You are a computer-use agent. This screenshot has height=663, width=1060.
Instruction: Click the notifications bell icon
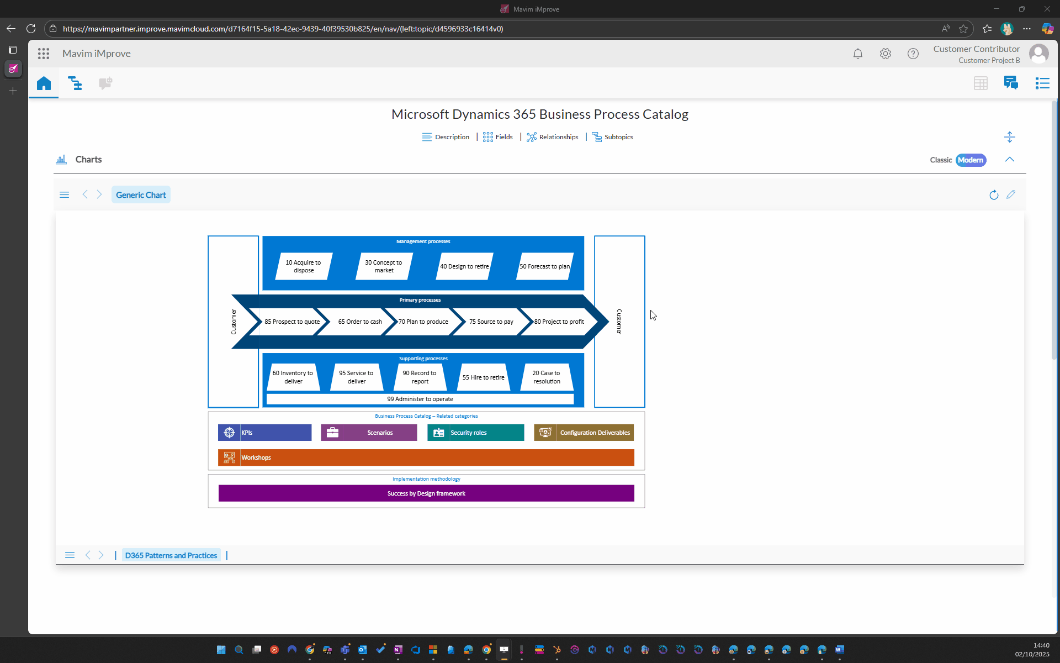click(x=857, y=54)
